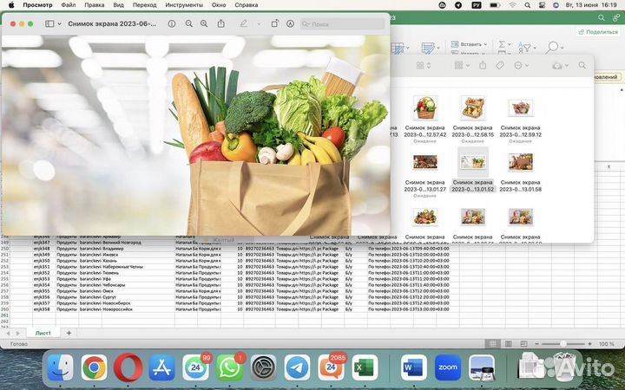625x390 pixels.
Task: Open the Apple menu
Action: point(11,5)
